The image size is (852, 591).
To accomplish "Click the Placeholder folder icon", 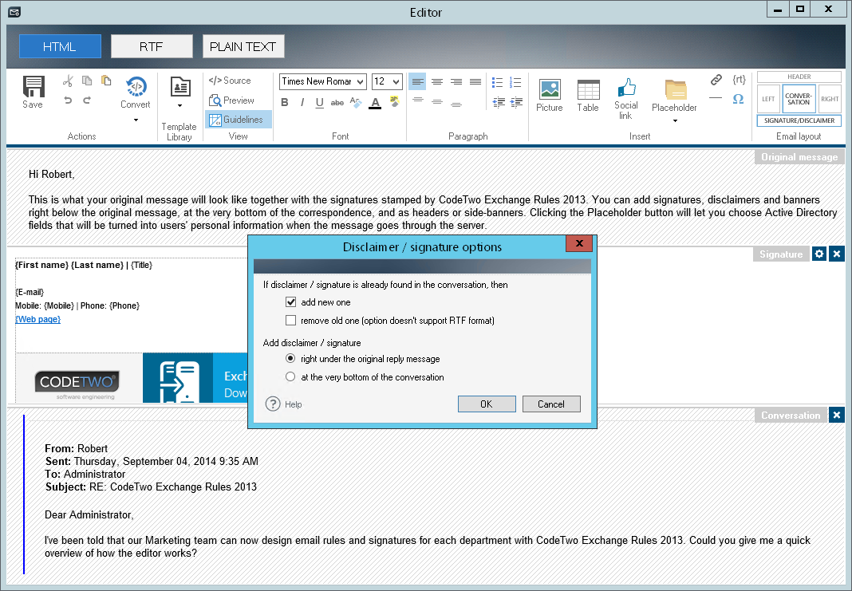I will 676,89.
